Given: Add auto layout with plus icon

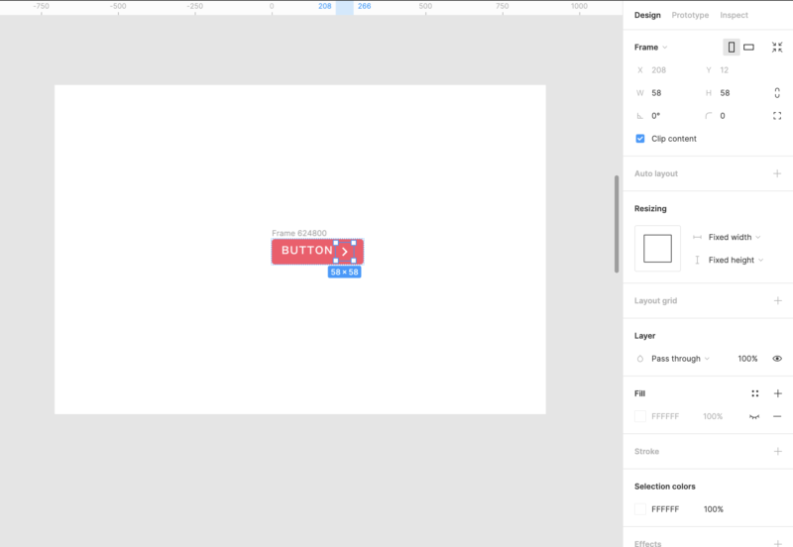Looking at the screenshot, I should tap(777, 173).
